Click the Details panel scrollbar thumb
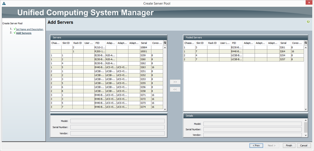 point(306,127)
